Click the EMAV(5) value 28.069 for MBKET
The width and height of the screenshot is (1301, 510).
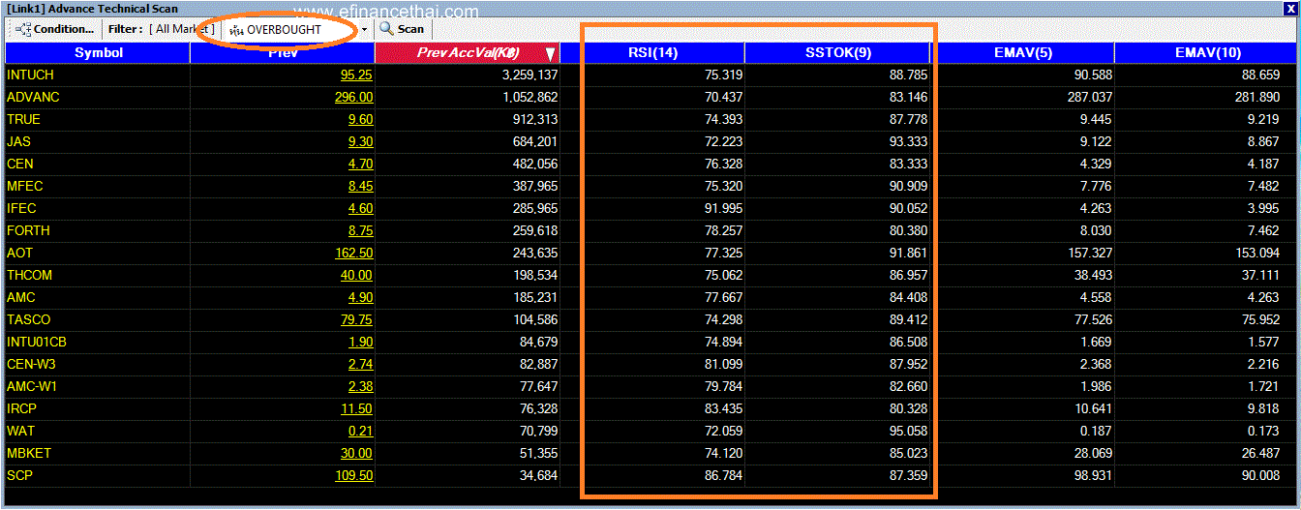click(x=1091, y=453)
